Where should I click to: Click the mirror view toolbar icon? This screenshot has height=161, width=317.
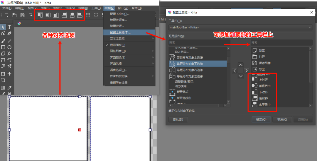point(88,15)
